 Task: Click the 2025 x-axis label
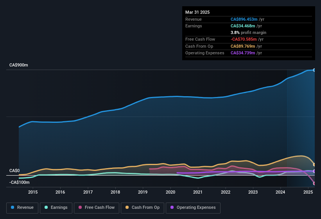tap(308, 192)
